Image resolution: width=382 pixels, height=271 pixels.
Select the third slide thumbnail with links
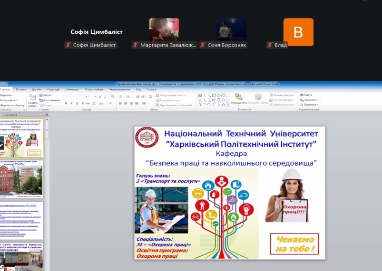point(21,220)
